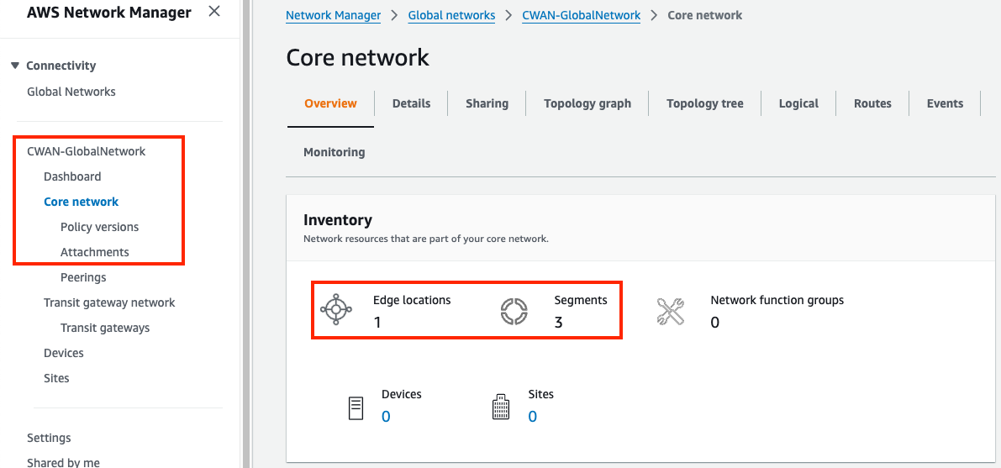Open Global Networks in sidebar
The image size is (1001, 468).
coord(71,92)
